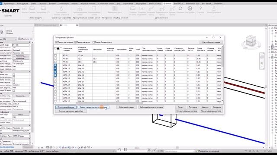Click the table's horizontal scrollbar thumb
The width and height of the screenshot is (277, 155).
tap(110, 103)
